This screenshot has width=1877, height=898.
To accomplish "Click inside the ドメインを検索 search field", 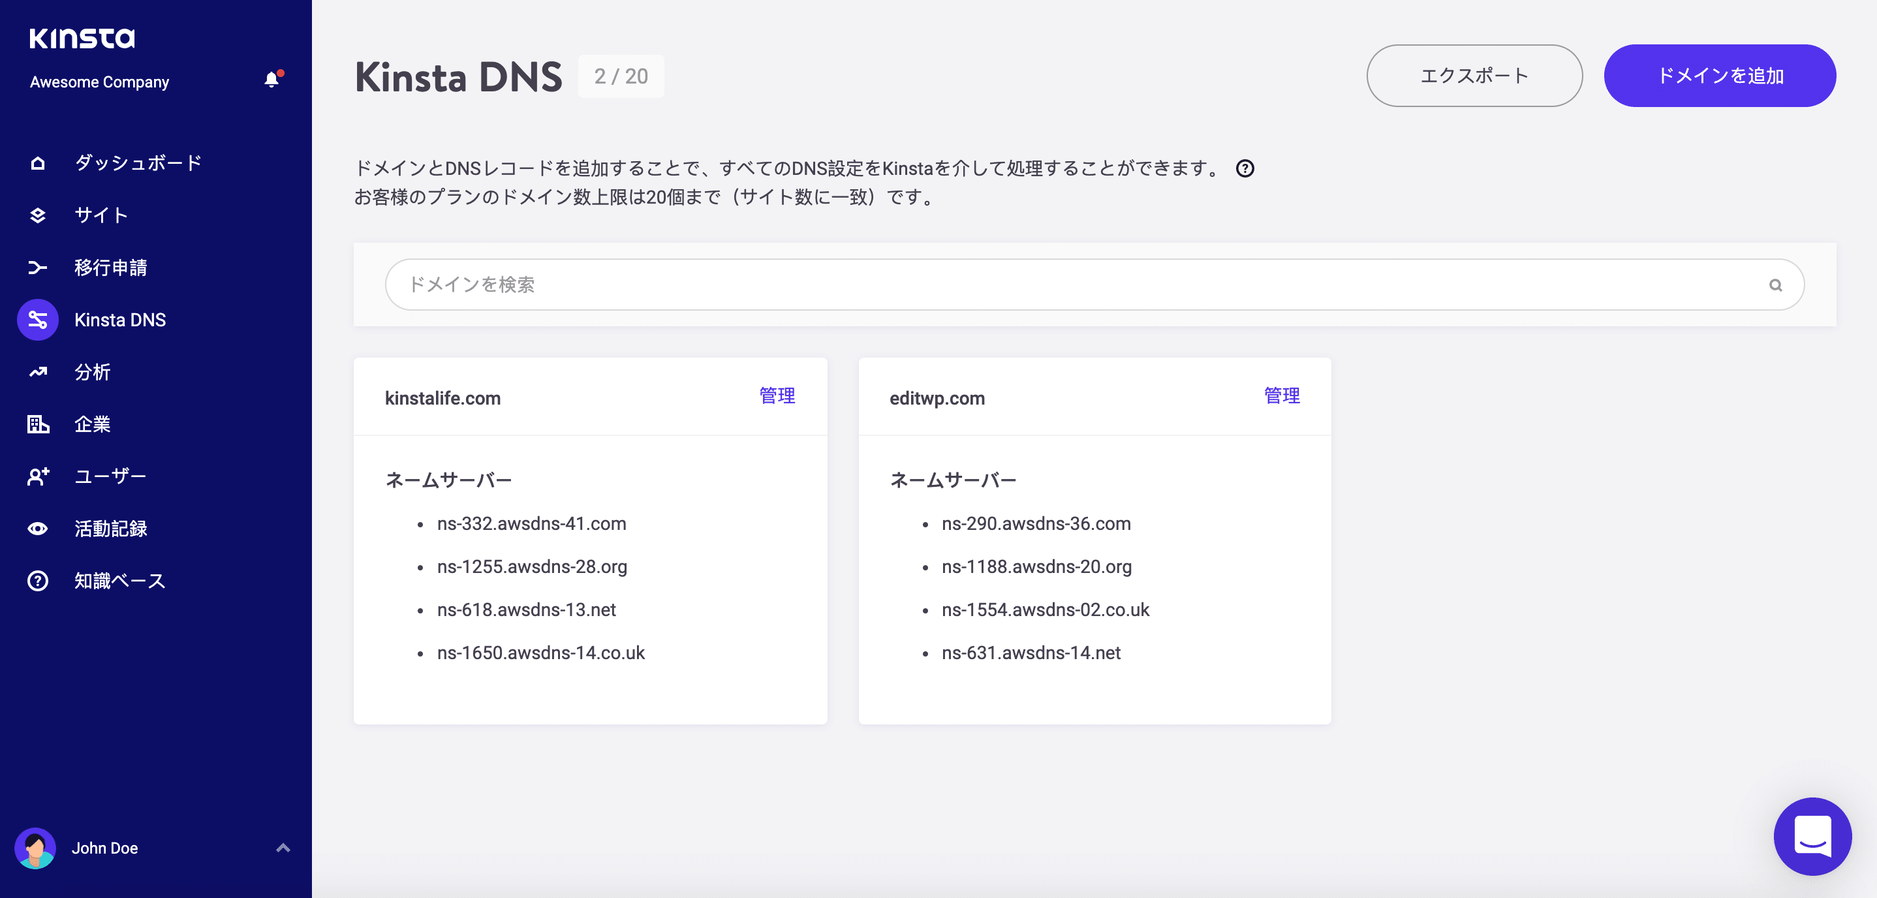I will [656, 285].
